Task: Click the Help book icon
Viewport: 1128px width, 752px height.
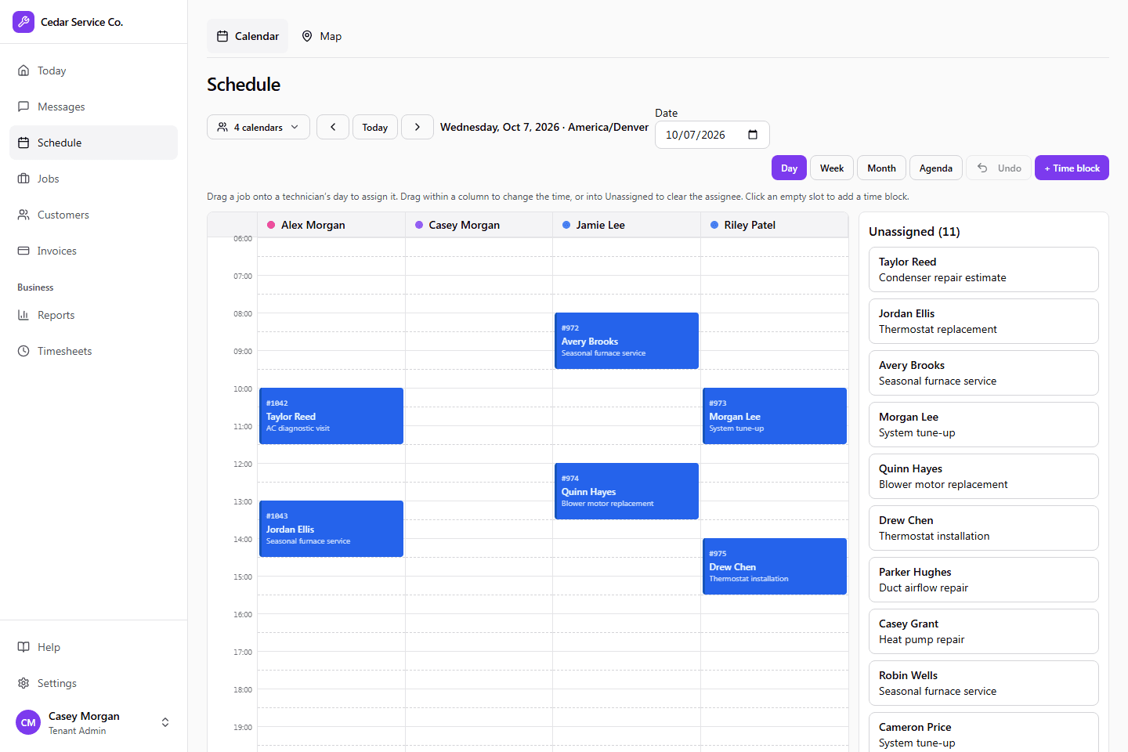Action: tap(23, 647)
